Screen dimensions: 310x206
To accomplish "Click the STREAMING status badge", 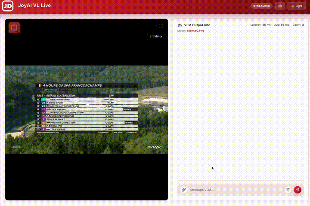I will (x=261, y=6).
